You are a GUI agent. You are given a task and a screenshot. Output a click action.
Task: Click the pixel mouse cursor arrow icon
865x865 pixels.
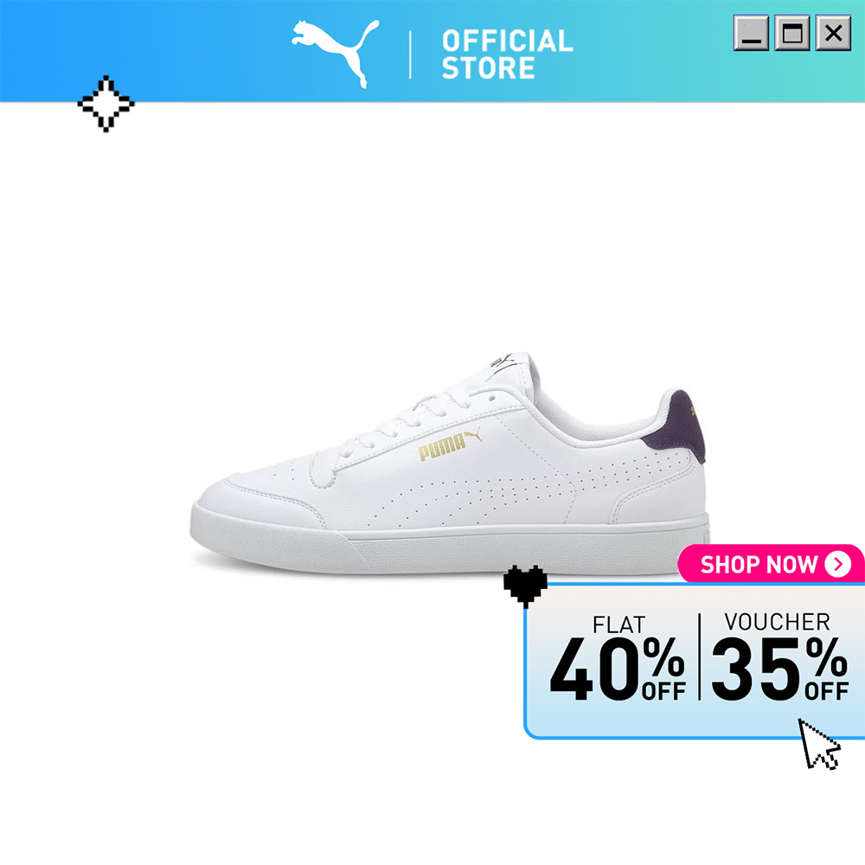pyautogui.click(x=818, y=744)
